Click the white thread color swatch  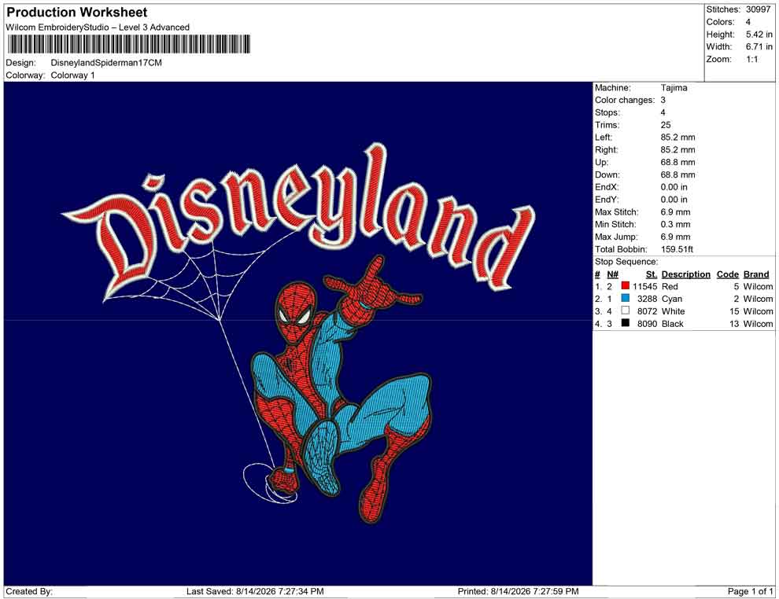point(626,311)
